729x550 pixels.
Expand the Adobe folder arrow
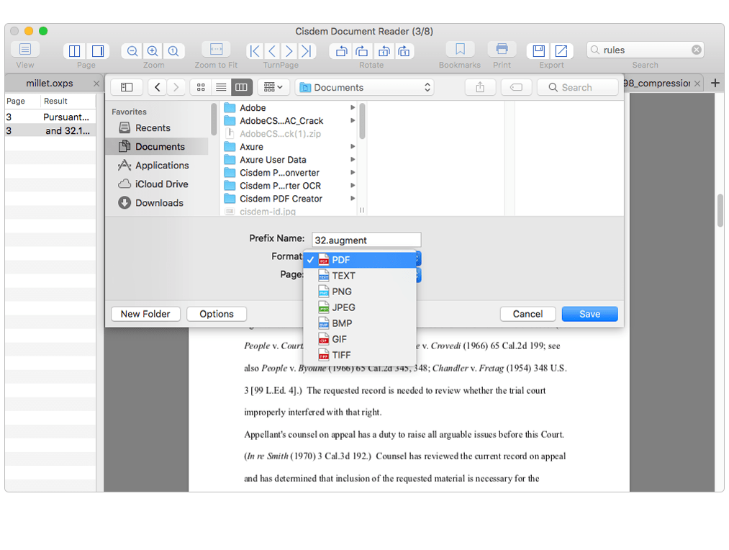tap(353, 107)
